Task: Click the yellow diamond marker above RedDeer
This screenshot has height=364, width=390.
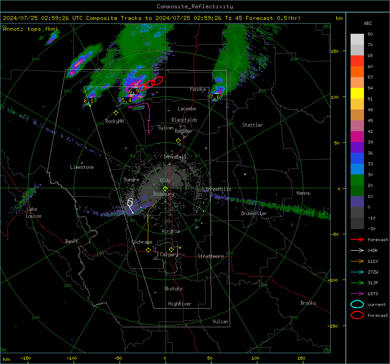Action: click(x=178, y=141)
